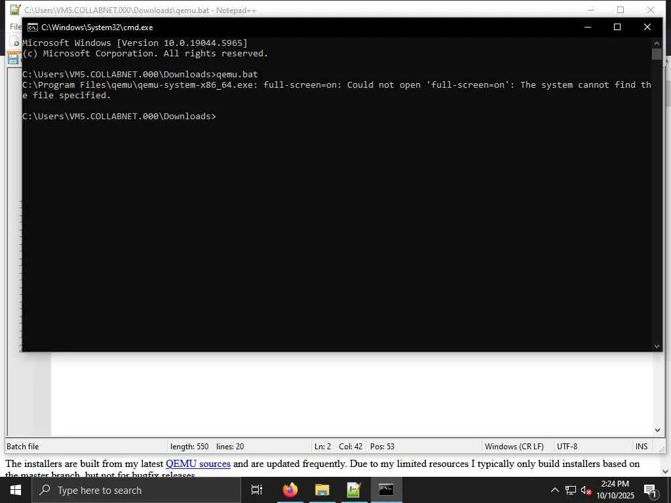
Task: Open the QEMU sources link
Action: point(198,464)
